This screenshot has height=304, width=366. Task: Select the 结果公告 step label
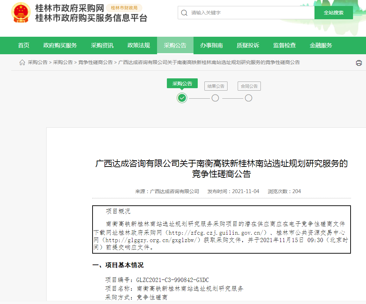[216, 86]
